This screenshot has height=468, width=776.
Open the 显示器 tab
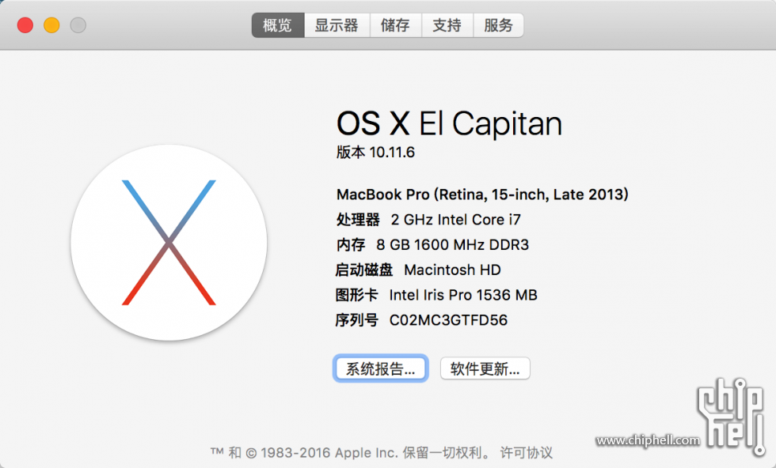click(337, 25)
